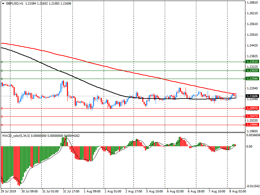Click the 1.21440 price scale value
Screen dimensions: 260x195
point(253,99)
